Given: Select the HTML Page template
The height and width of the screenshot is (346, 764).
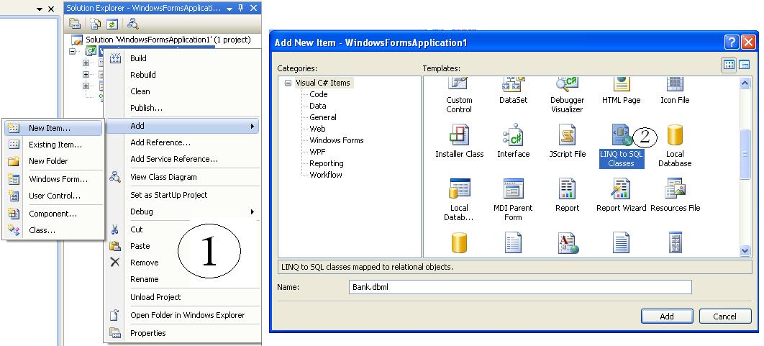Looking at the screenshot, I should (x=622, y=91).
